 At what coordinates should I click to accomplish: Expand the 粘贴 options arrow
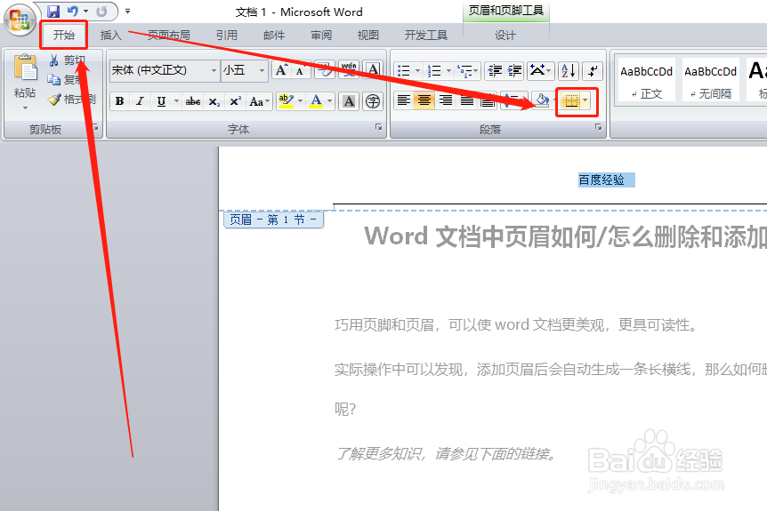(x=25, y=108)
